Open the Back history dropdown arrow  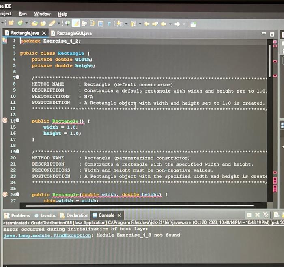[170, 24]
